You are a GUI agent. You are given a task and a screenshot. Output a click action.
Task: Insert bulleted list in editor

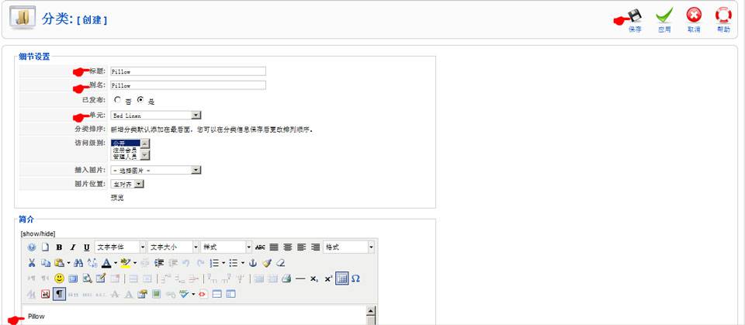click(234, 263)
